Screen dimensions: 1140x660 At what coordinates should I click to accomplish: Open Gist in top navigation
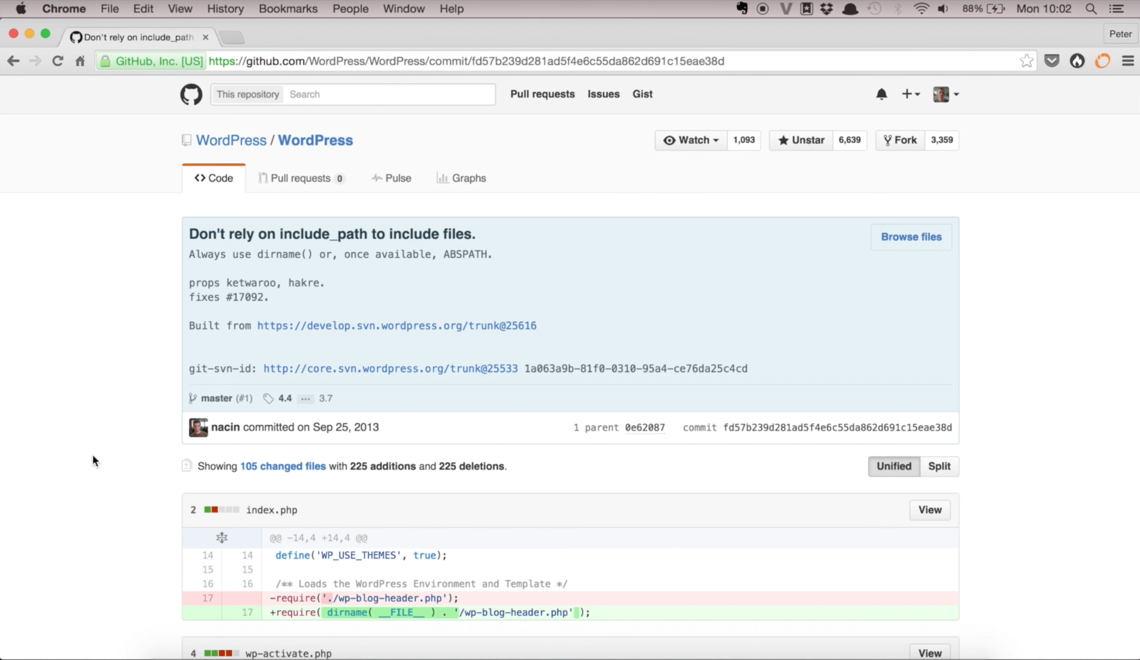pyautogui.click(x=642, y=94)
